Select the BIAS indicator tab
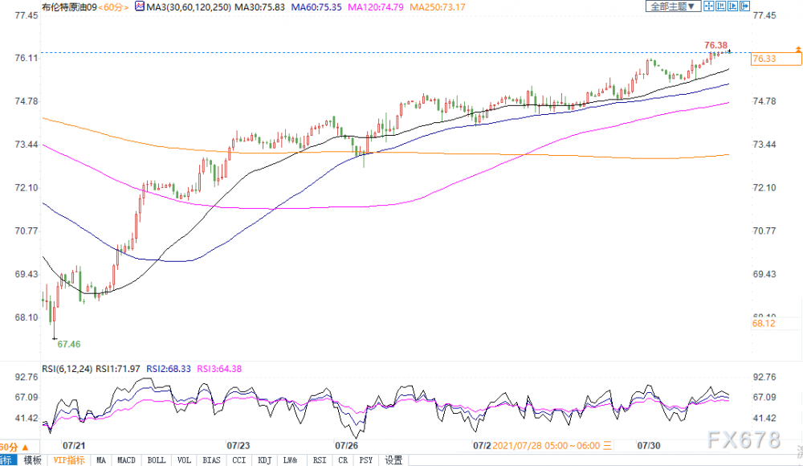 click(211, 460)
